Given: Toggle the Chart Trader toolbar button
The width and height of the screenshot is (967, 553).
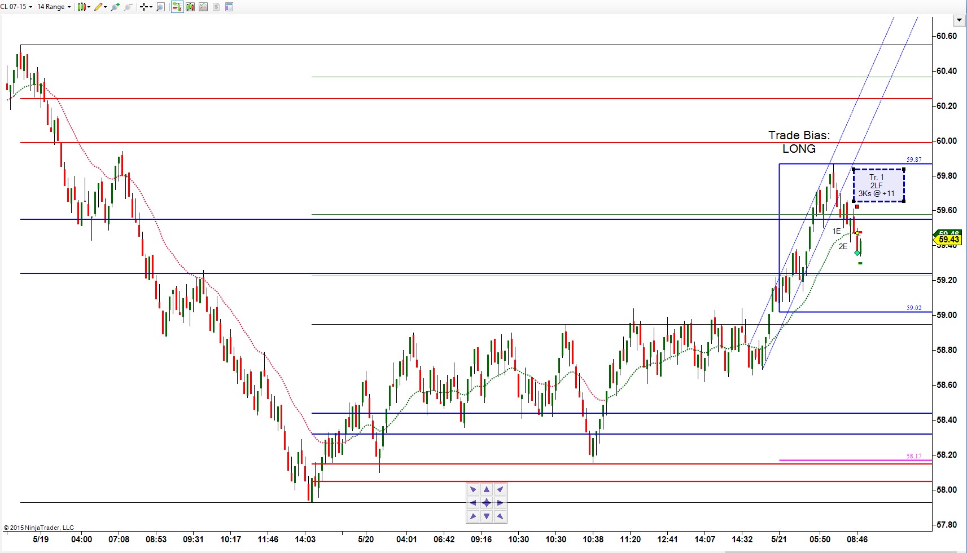Looking at the screenshot, I should pyautogui.click(x=177, y=7).
